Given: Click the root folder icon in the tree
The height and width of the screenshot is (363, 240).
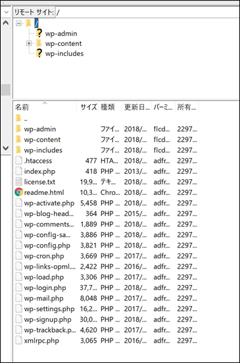Looking at the screenshot, I should pos(28,23).
